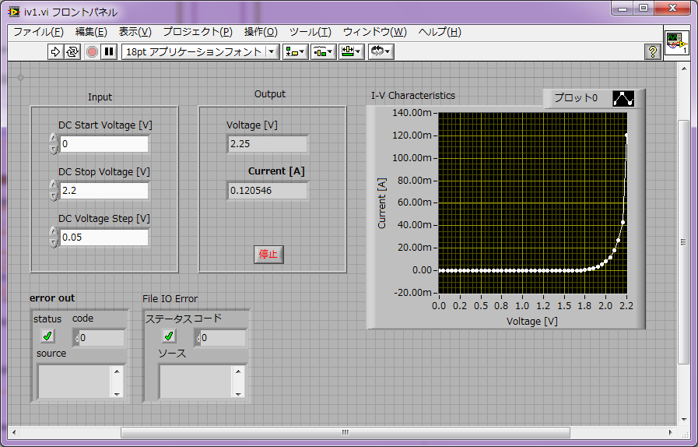Click the VI icon pane at top right
This screenshot has width=698, height=447.
(676, 44)
